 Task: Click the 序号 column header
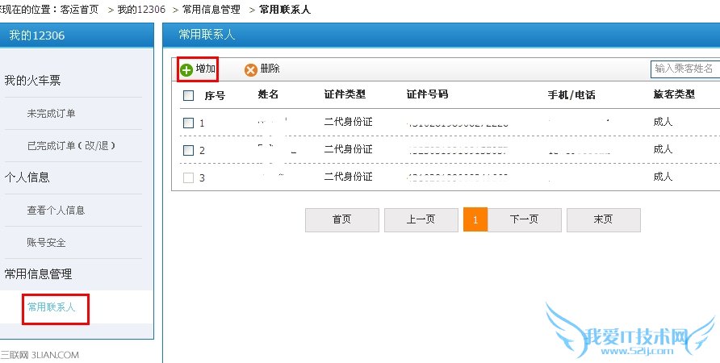[x=215, y=96]
